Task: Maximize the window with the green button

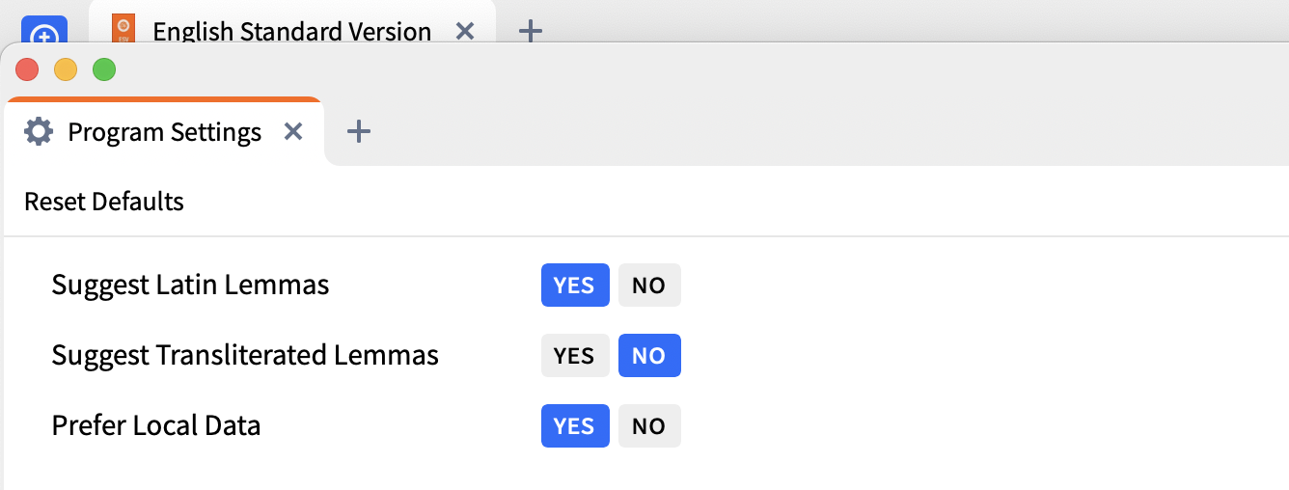Action: [103, 69]
